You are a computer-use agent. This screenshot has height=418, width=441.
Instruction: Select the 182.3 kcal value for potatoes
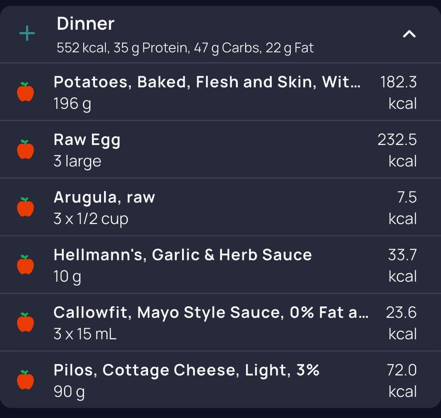point(398,93)
